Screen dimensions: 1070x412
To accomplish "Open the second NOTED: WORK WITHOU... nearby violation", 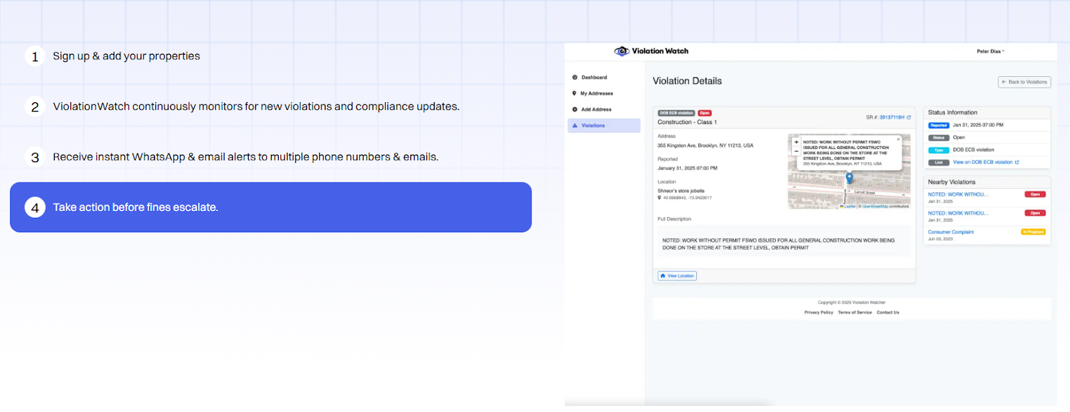I will (x=958, y=214).
